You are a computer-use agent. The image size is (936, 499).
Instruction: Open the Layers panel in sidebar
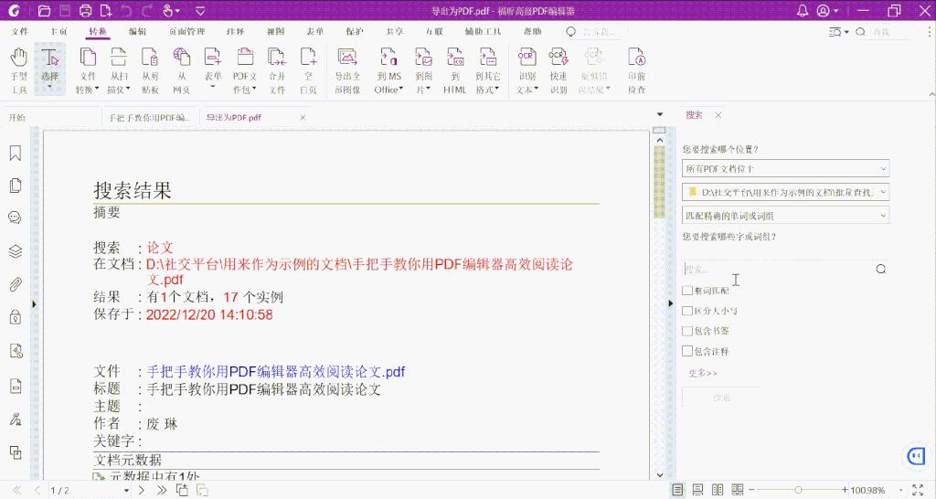coord(16,251)
